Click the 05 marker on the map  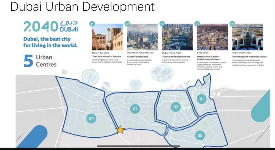point(200,135)
